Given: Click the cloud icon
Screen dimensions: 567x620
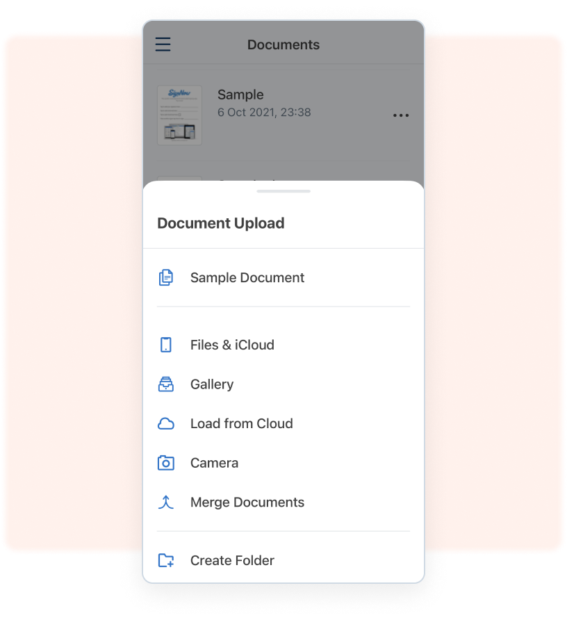Looking at the screenshot, I should (x=166, y=424).
